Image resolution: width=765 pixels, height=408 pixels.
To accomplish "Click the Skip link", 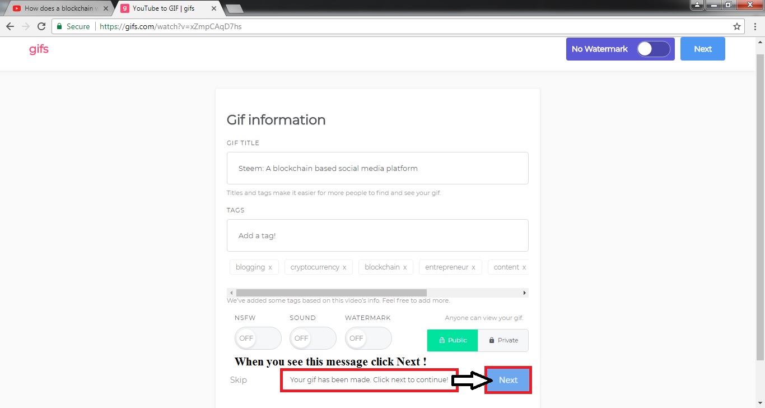I will click(239, 380).
